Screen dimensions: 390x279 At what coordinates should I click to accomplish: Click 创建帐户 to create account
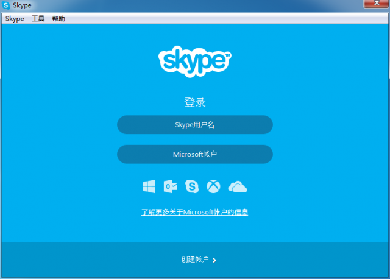click(x=195, y=260)
